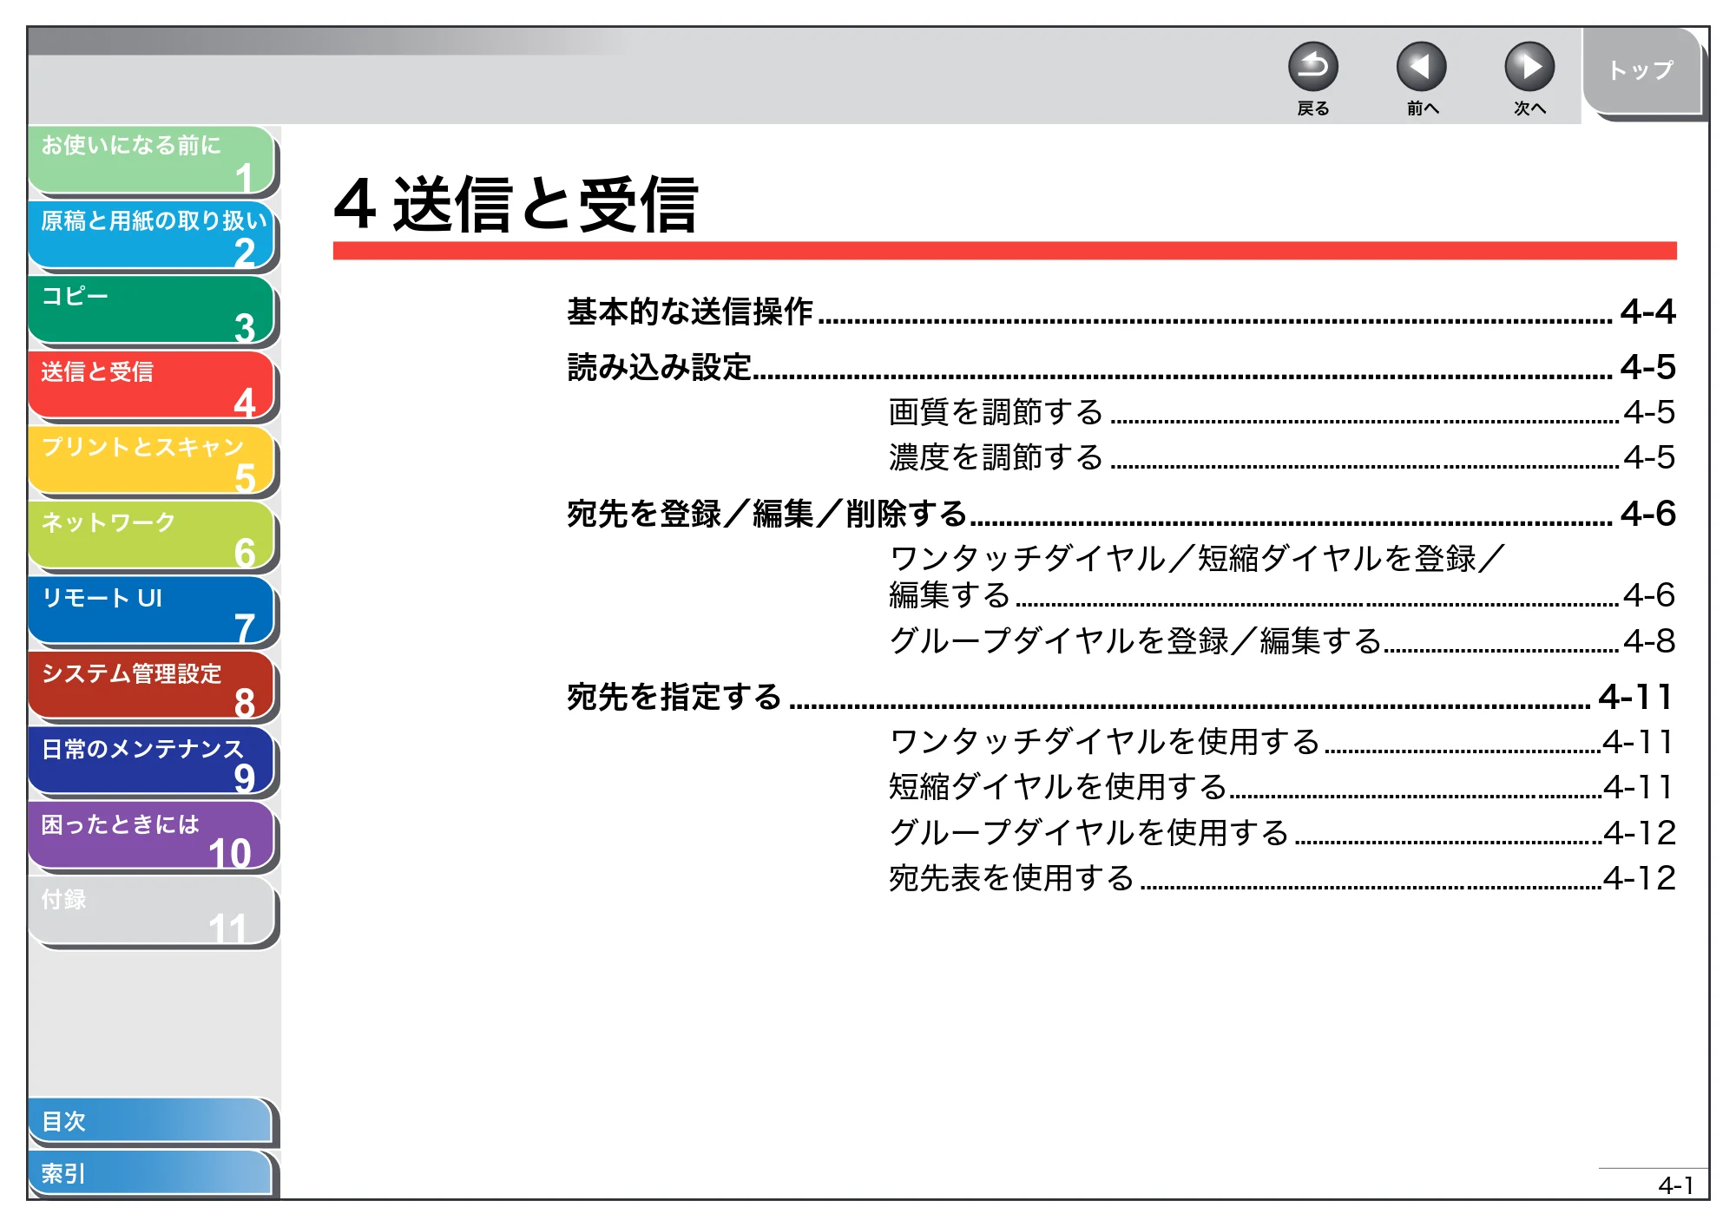
Task: Click the 戻る (back) round arrow icon
Action: click(x=1312, y=68)
